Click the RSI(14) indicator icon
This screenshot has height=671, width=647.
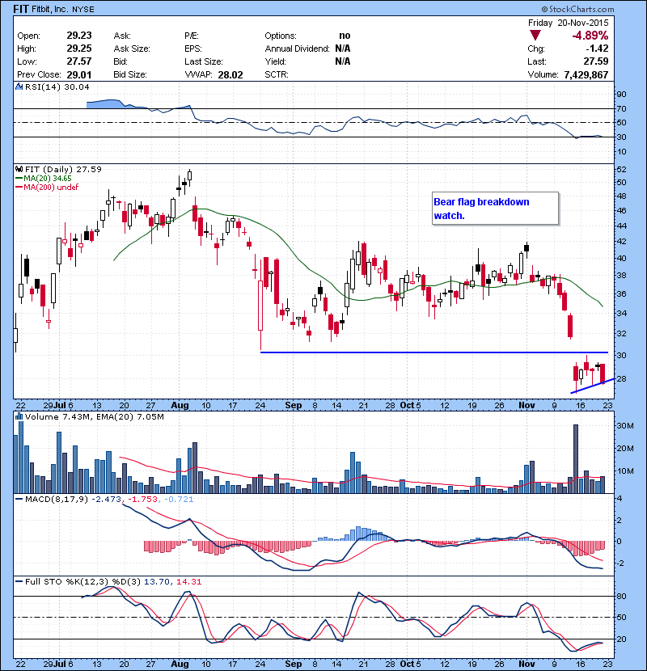click(x=19, y=87)
